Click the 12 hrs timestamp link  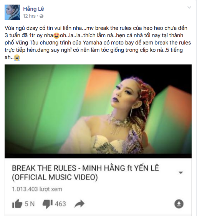point(29,16)
